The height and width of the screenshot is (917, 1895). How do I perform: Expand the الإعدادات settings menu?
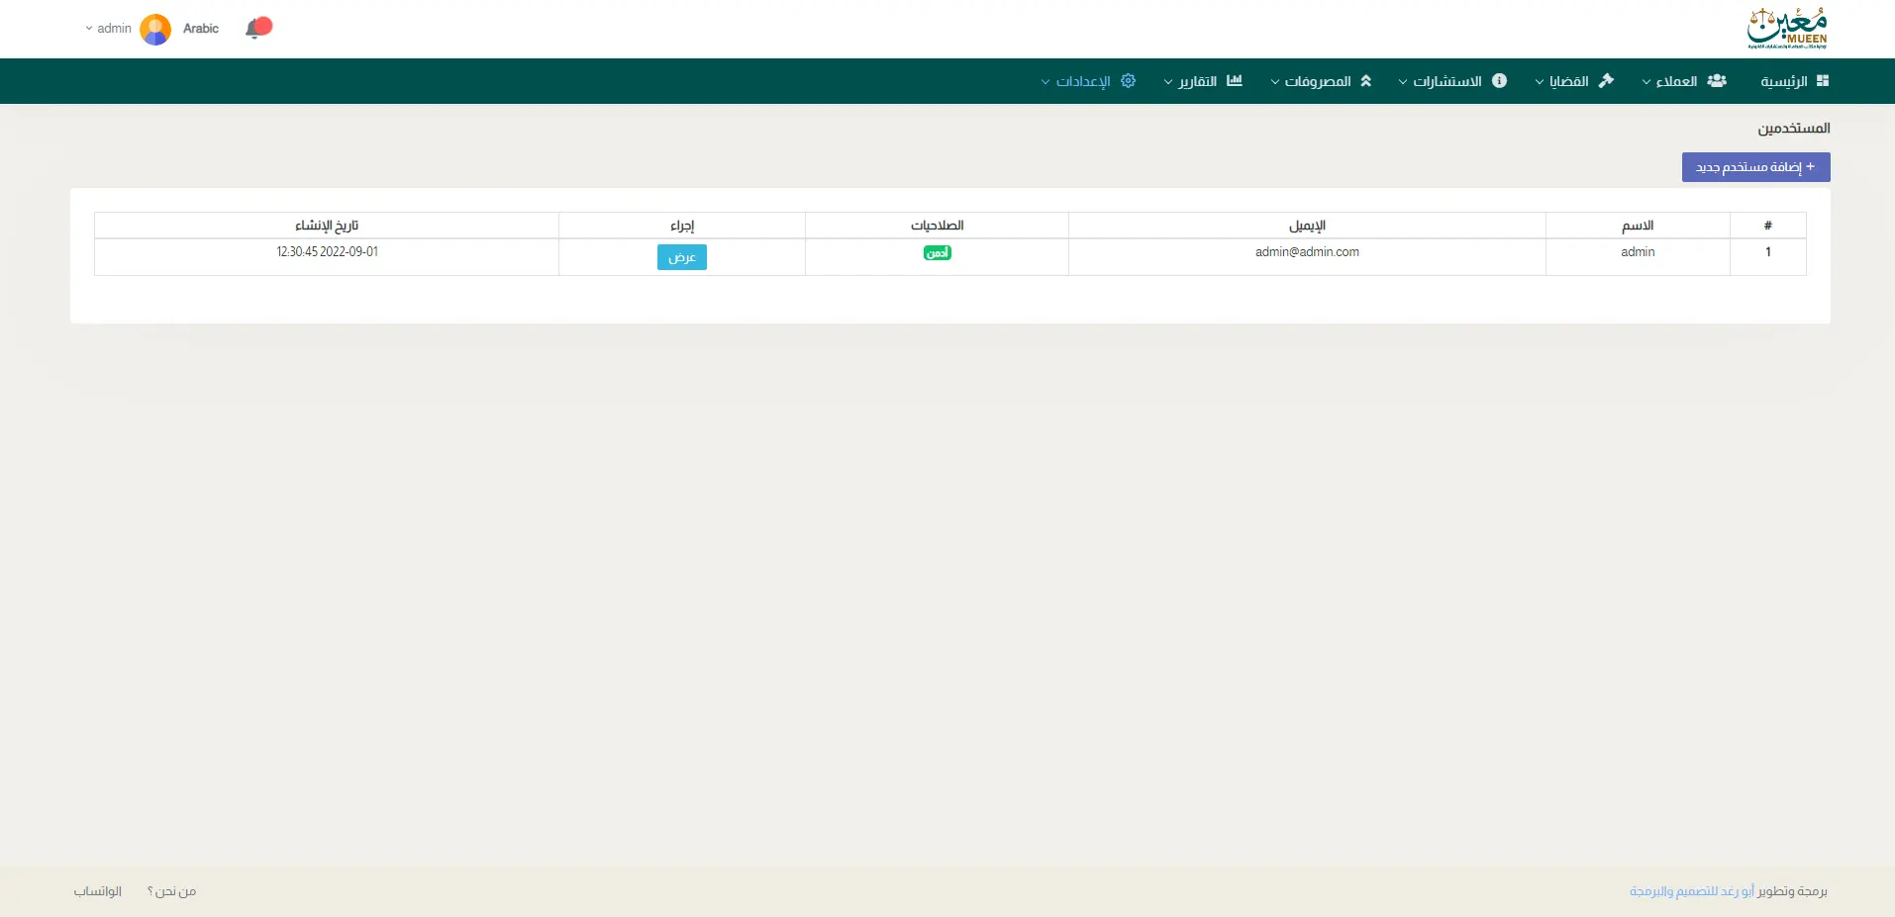click(x=1082, y=81)
